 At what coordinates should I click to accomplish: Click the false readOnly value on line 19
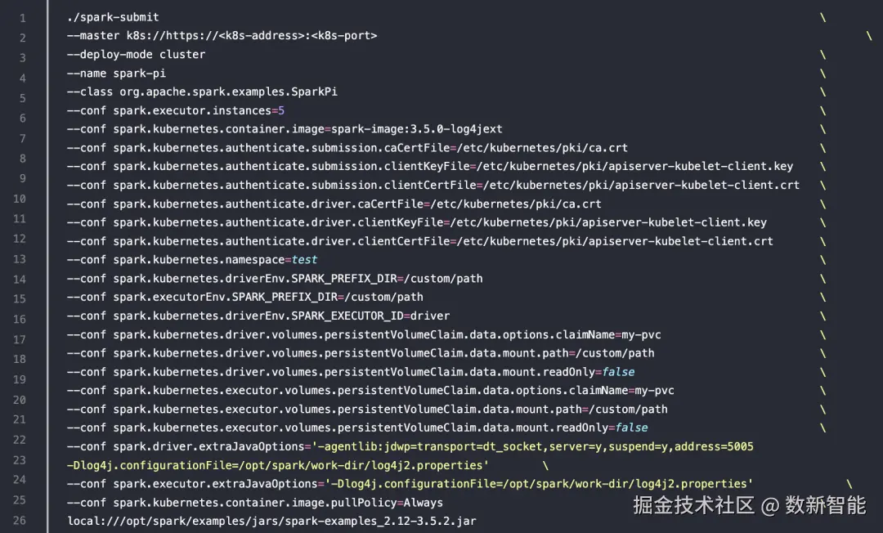(x=617, y=371)
